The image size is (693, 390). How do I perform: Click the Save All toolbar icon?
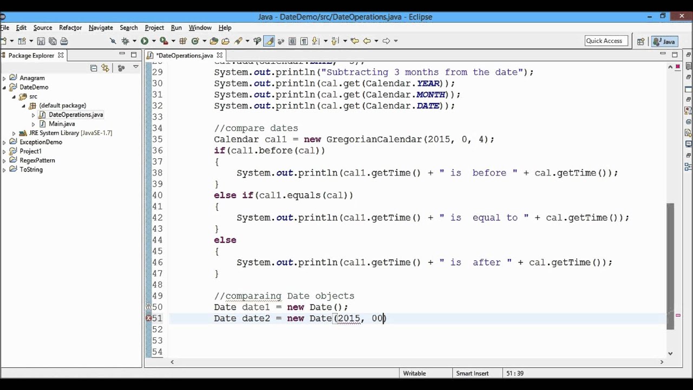click(53, 41)
